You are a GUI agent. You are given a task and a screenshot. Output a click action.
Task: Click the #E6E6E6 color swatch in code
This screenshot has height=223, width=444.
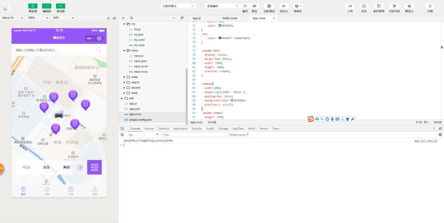pos(232,100)
